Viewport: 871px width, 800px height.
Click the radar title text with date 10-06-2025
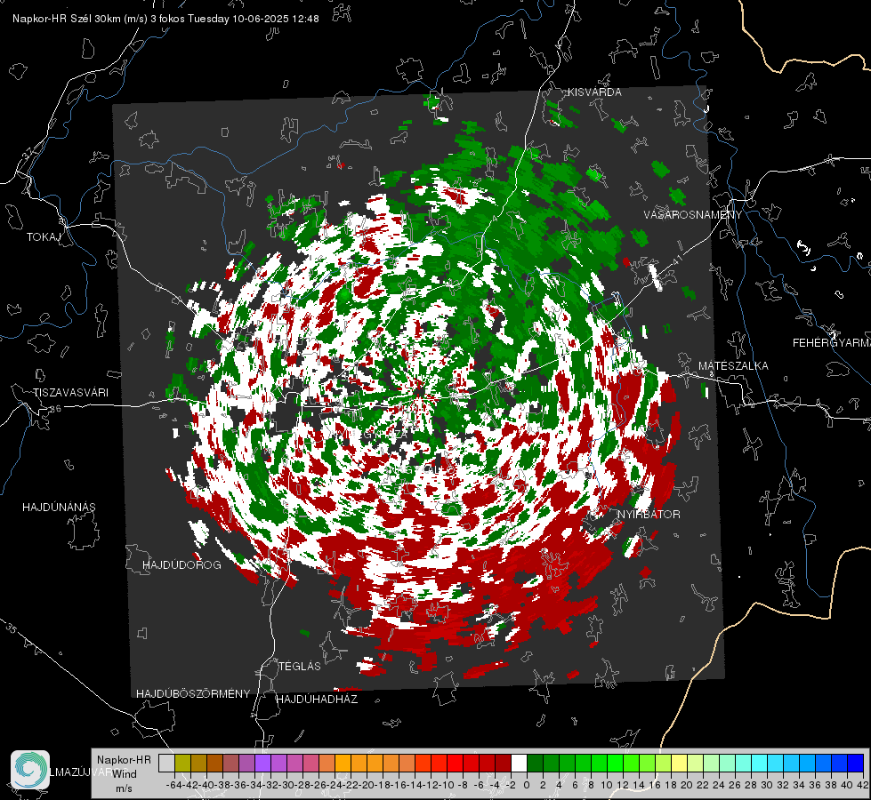[165, 19]
